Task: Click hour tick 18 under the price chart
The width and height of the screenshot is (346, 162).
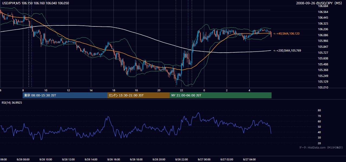Action: [x=136, y=90]
